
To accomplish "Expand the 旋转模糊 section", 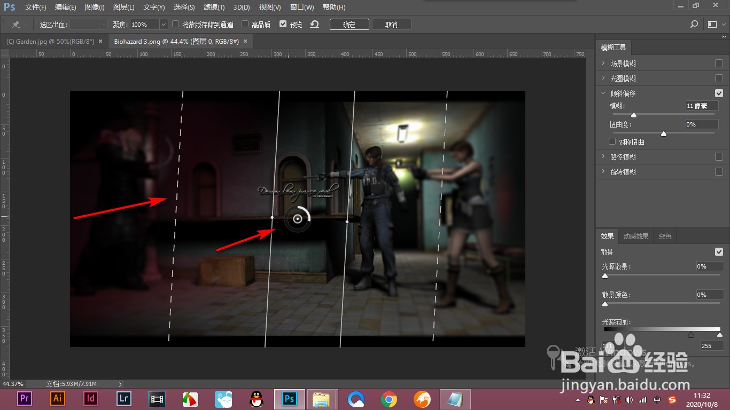I will [603, 172].
